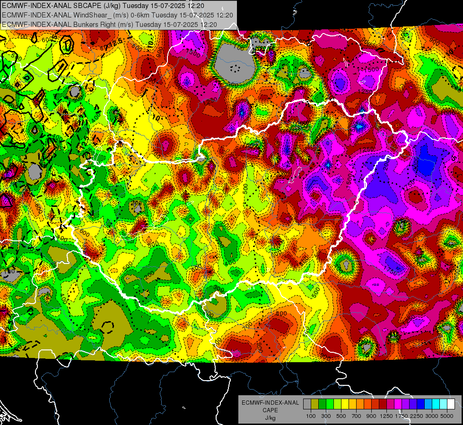The image size is (463, 425).
Task: Select the pure yellow legend swatch
Action: tap(345, 404)
